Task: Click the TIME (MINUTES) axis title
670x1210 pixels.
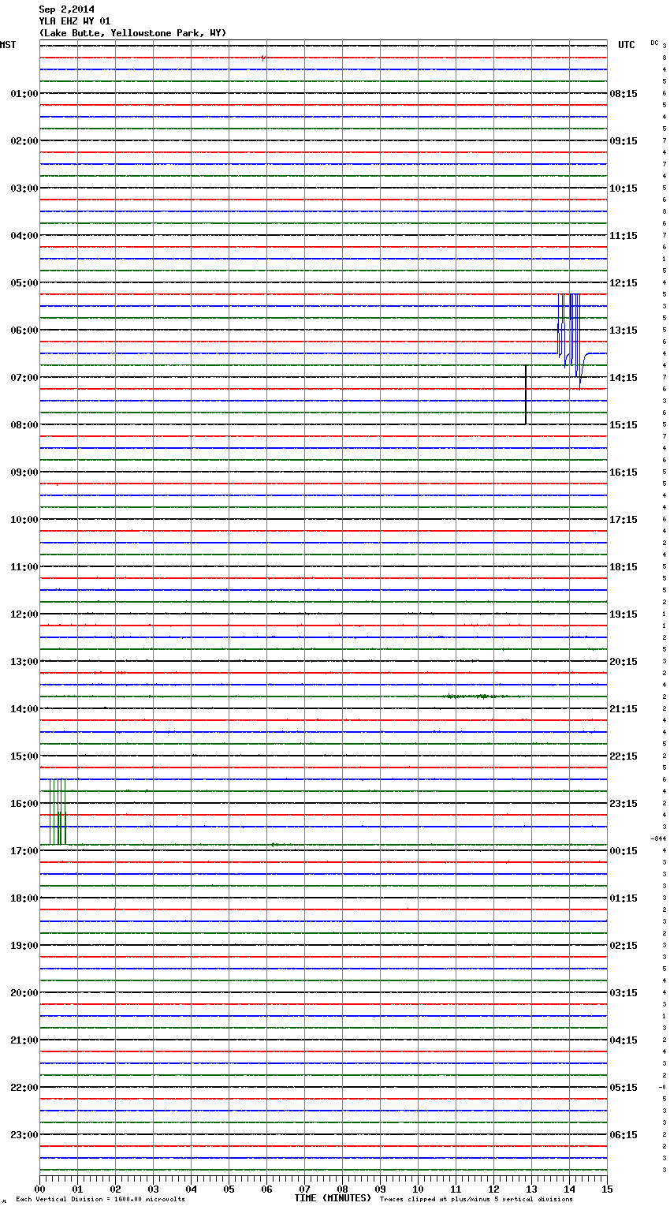Action: 333,1198
